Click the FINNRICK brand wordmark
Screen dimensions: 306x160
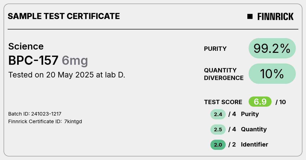[x=275, y=17]
